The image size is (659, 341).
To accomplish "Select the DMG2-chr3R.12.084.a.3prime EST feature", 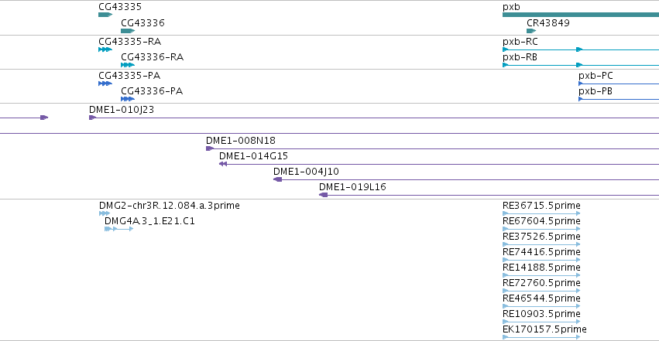I will pos(105,213).
